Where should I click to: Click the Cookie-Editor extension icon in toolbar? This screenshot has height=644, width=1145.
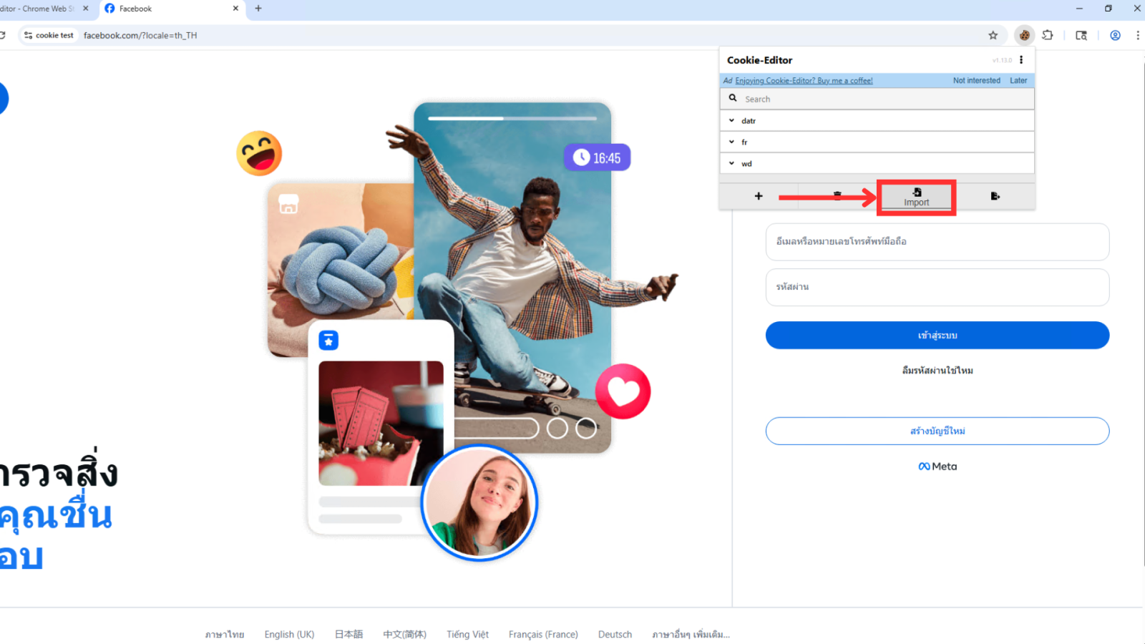[x=1025, y=35]
